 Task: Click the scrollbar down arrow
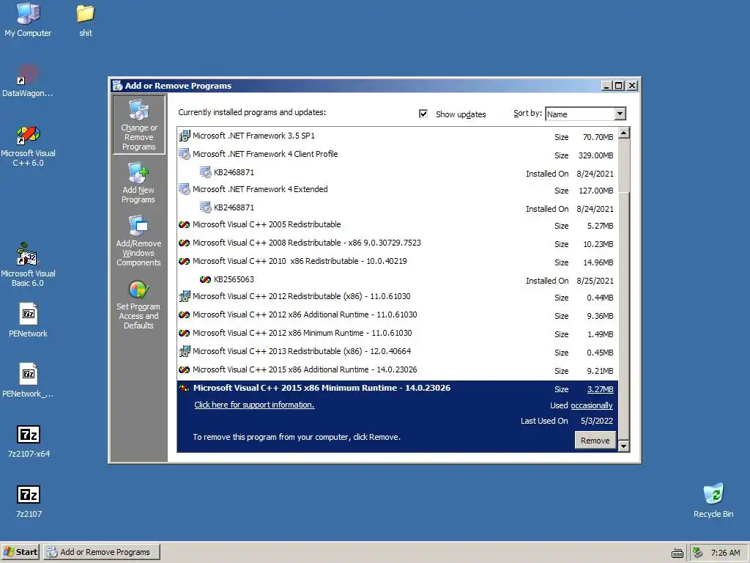[624, 446]
